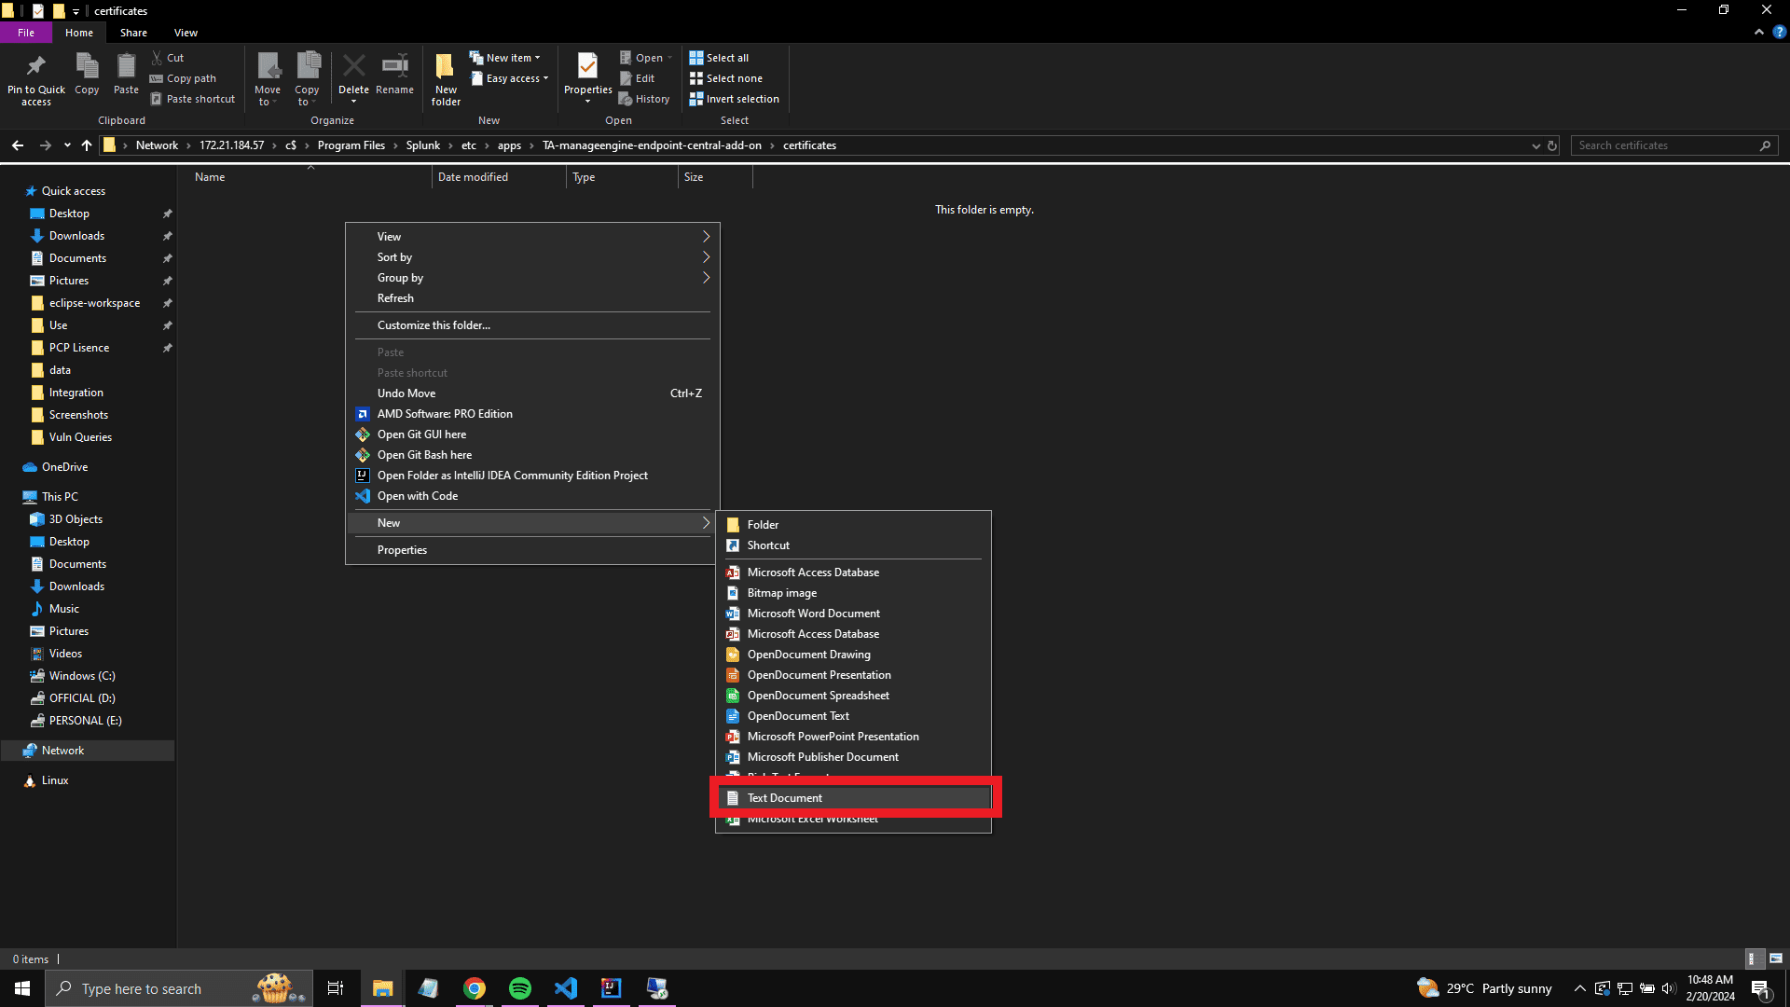Select Text Document from the New submenu

point(854,797)
